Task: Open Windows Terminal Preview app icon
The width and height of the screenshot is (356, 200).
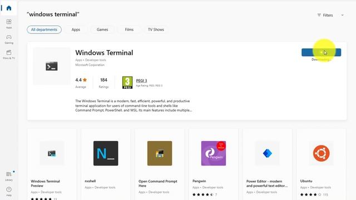Action: (52, 153)
